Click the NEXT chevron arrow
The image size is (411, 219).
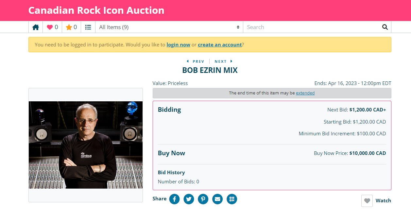pyautogui.click(x=232, y=61)
